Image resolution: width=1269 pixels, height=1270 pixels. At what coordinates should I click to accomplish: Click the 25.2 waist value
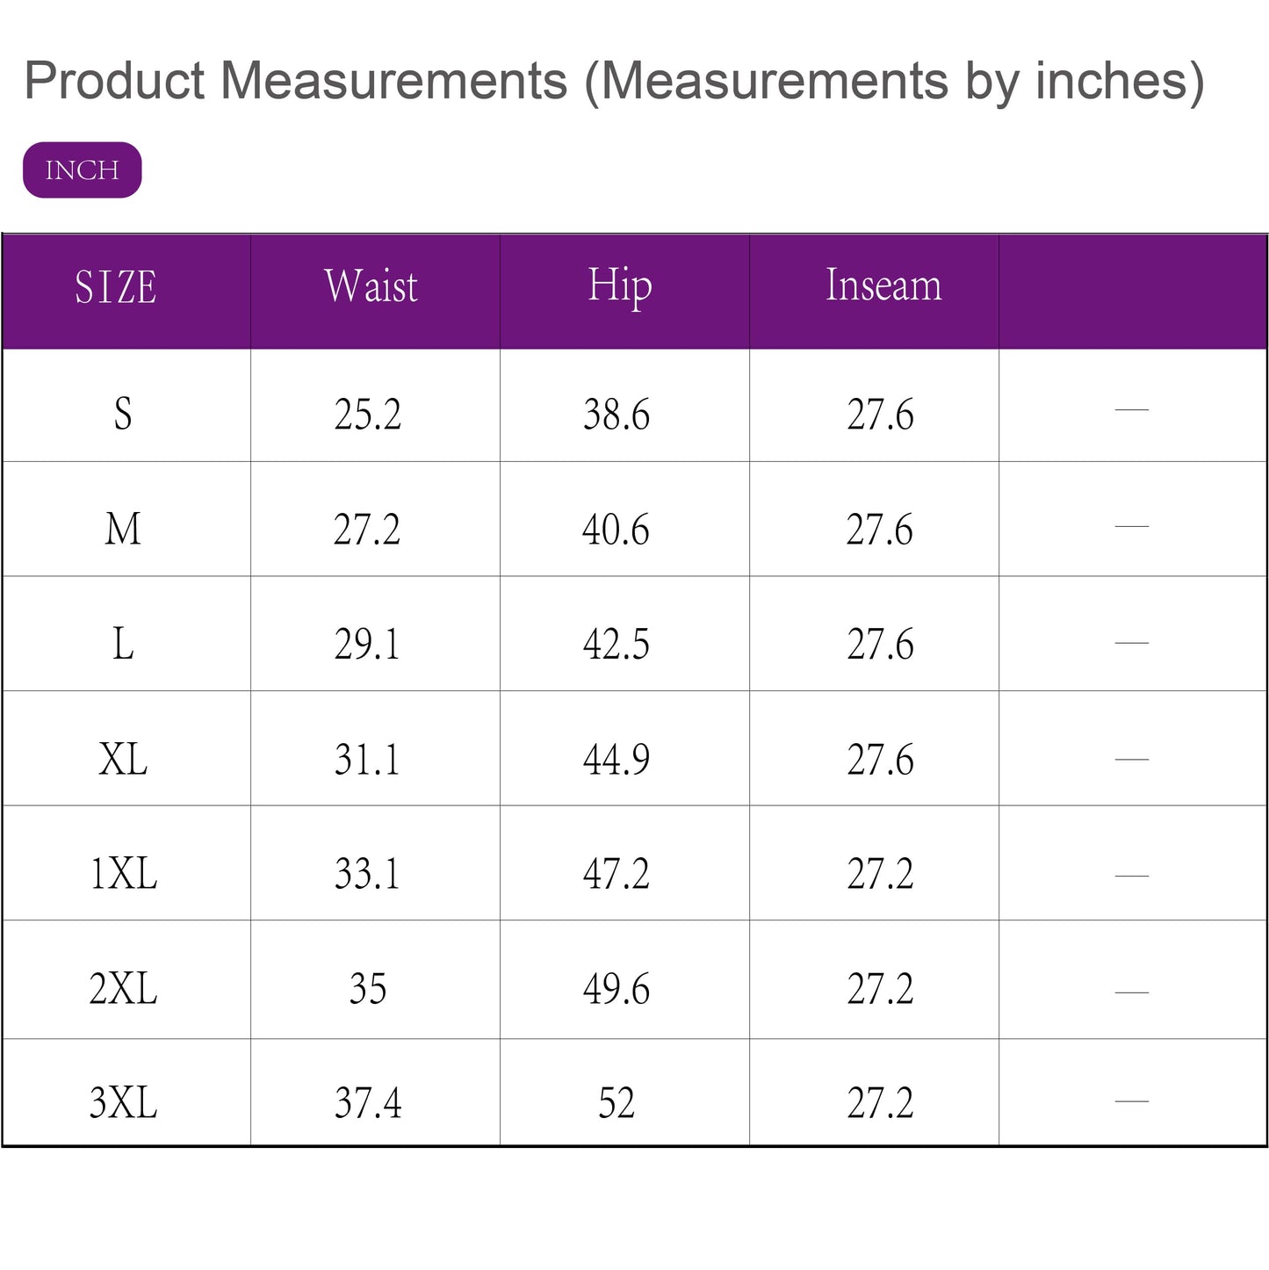point(368,415)
